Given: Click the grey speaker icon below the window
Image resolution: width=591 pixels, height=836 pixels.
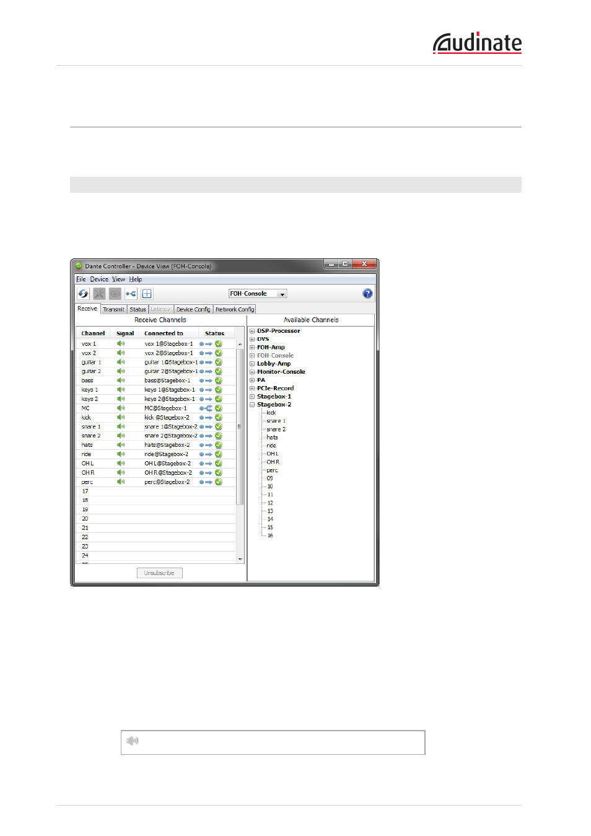Looking at the screenshot, I should [x=133, y=741].
